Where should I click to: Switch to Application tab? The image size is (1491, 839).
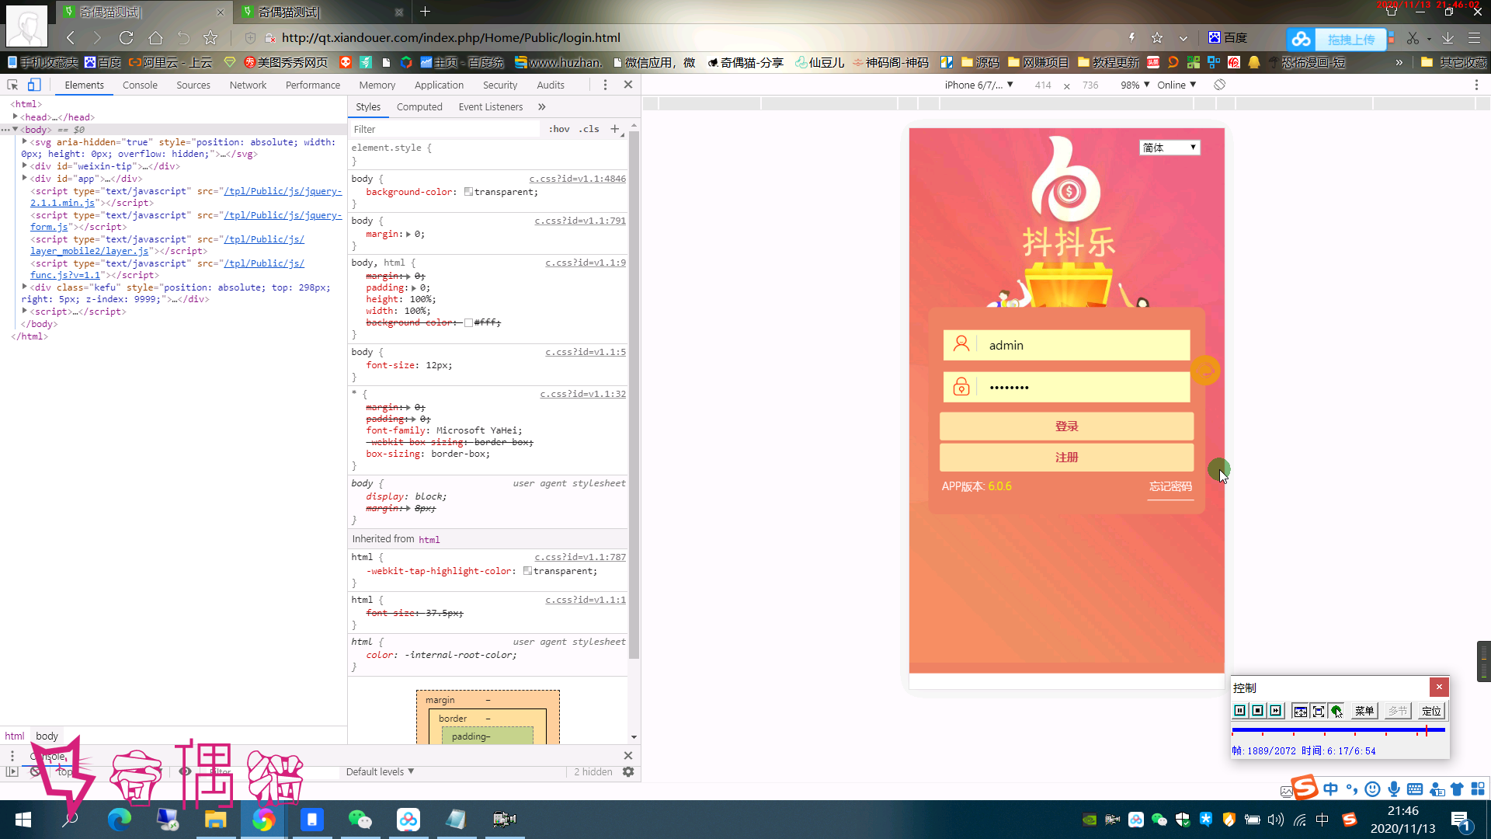coord(439,85)
